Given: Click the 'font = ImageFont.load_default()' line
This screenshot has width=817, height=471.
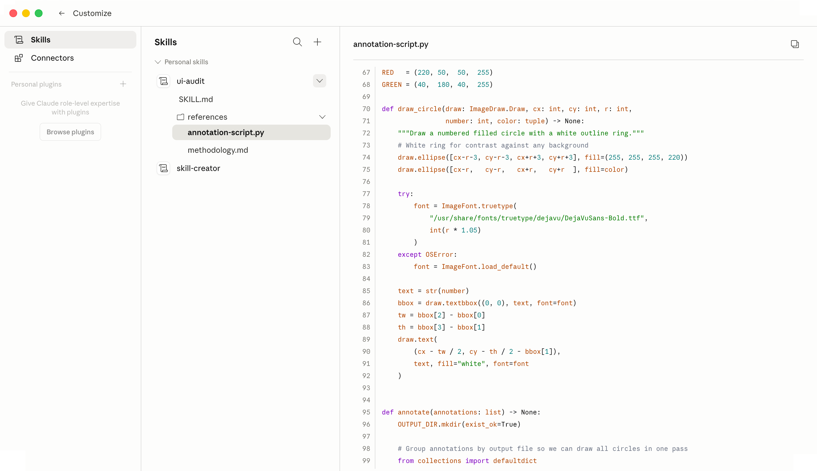Looking at the screenshot, I should click(475, 267).
